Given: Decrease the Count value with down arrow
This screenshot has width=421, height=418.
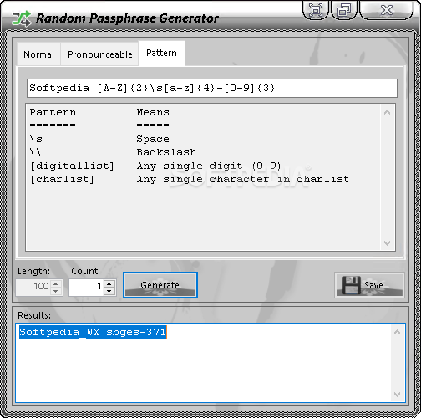Looking at the screenshot, I should click(109, 291).
